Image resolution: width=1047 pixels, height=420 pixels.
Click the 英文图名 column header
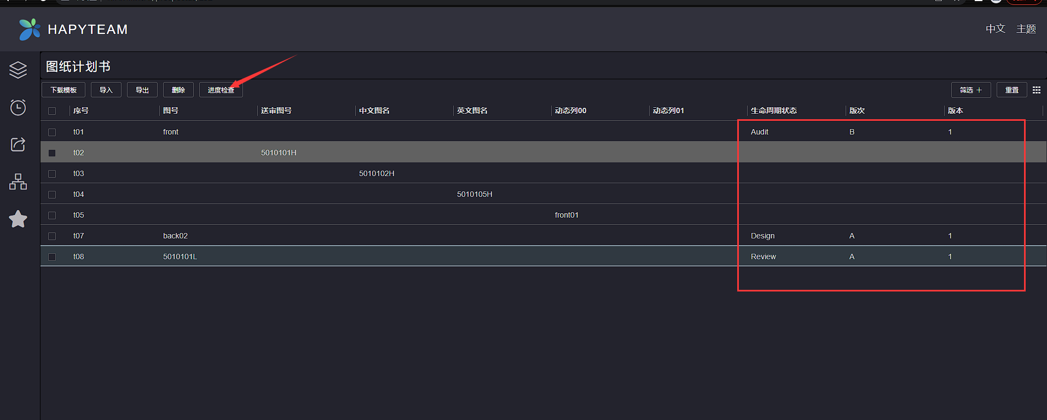pos(472,110)
